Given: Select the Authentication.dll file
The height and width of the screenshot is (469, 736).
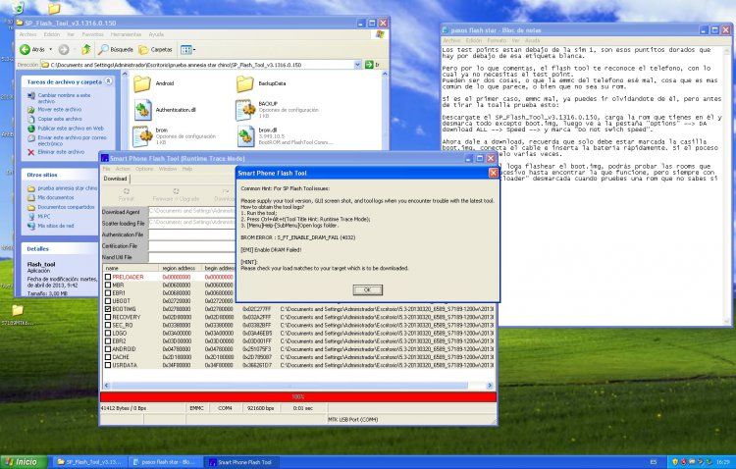Looking at the screenshot, I should pos(165,110).
